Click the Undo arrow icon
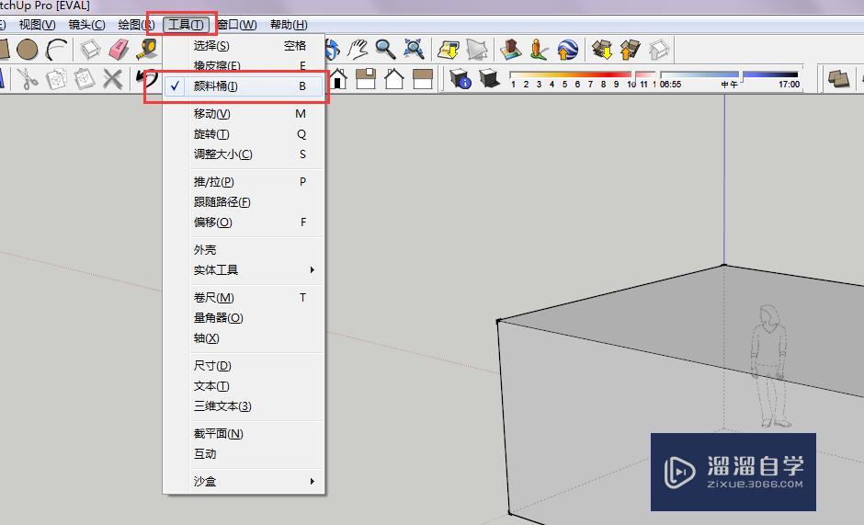864x525 pixels. click(x=146, y=79)
